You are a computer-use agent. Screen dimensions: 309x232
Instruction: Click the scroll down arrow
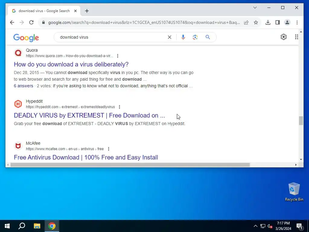click(301, 159)
